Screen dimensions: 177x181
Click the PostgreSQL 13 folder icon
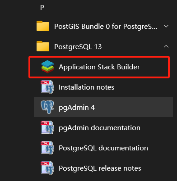43,46
